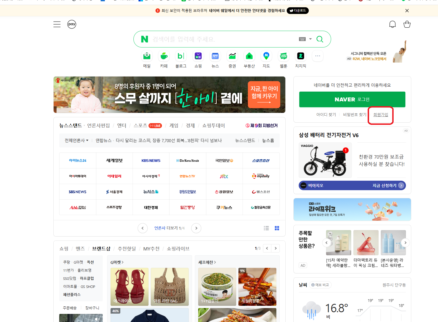
Task: Open 라이프위크 store banner
Action: coord(352,209)
